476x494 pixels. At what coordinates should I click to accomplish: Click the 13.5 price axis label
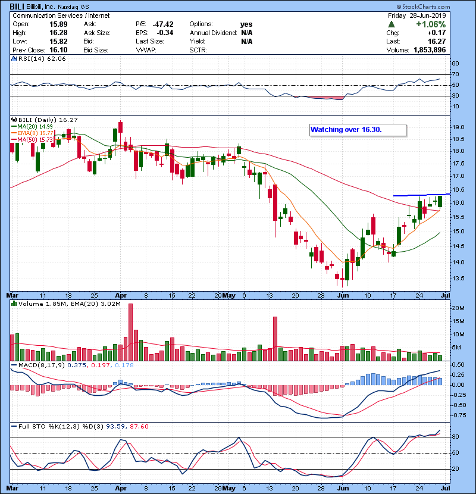pos(458,278)
